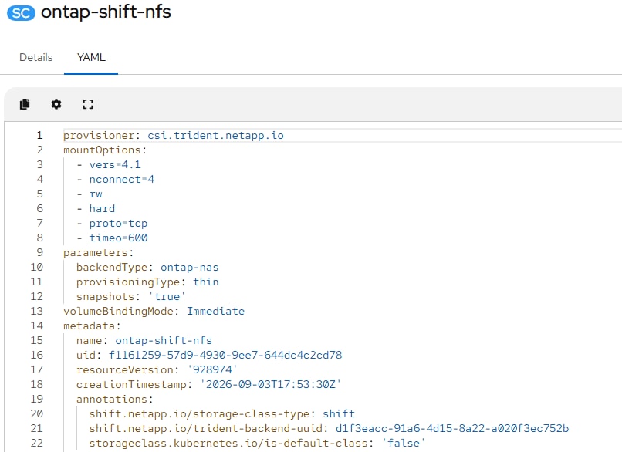Click backendType value ontap-nas
Screen dimensions: 622x452
click(x=189, y=268)
